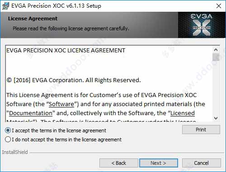The width and height of the screenshot is (226, 172).
Task: Click the "I do not accept" label text
Action: pyautogui.click(x=66, y=139)
